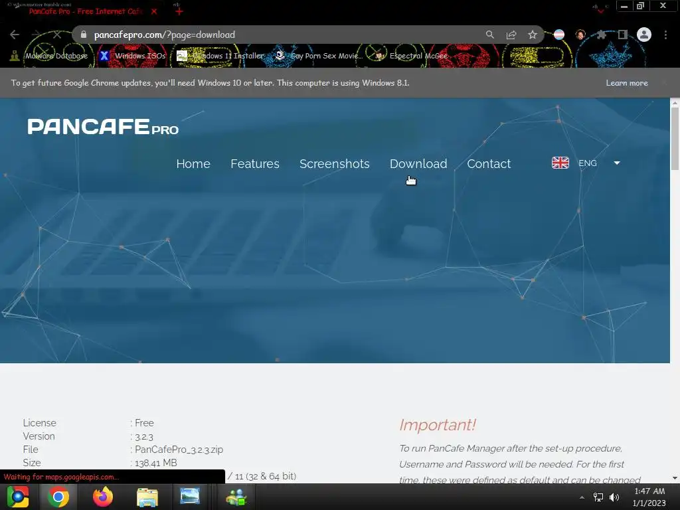Click the file name PanCafePro_3.2.3.zip
Screen dimensions: 680x510
[x=179, y=450]
